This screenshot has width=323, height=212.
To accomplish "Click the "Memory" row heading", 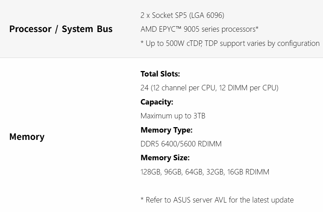I will [27, 137].
